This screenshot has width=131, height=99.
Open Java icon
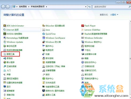coord(44,30)
